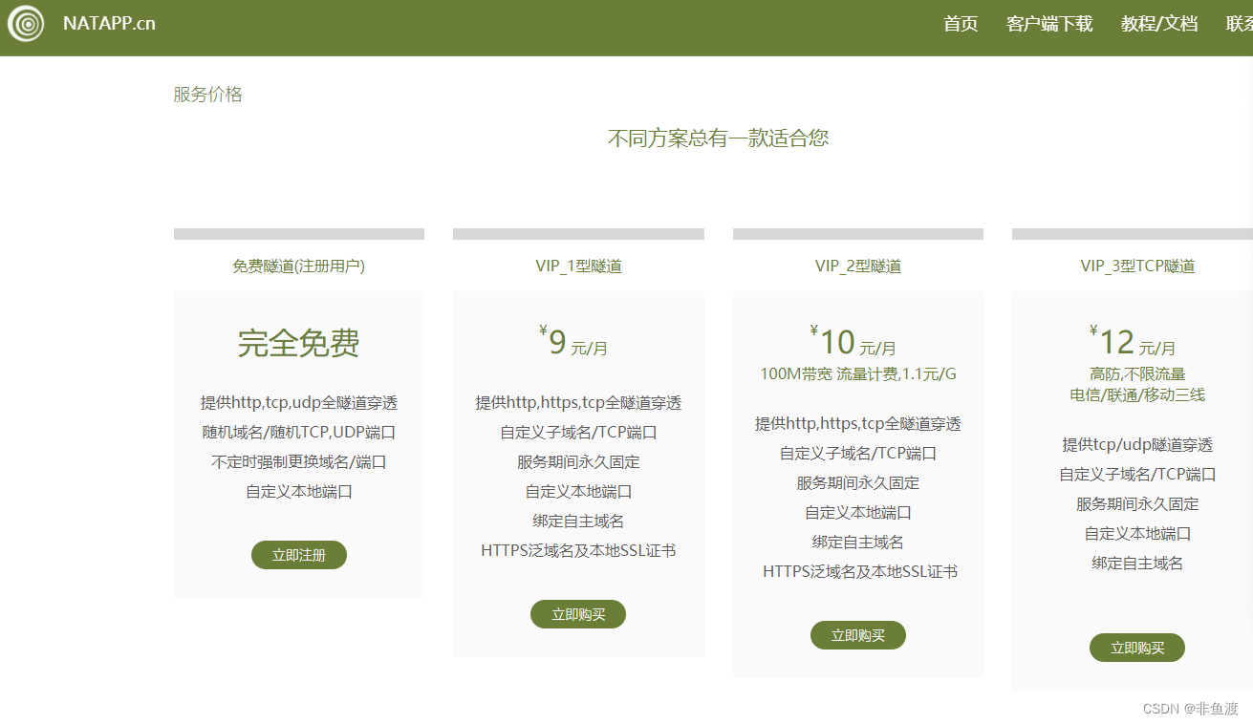Image resolution: width=1253 pixels, height=724 pixels.
Task: Open the 客户端下载 navigation item
Action: click(x=1049, y=24)
